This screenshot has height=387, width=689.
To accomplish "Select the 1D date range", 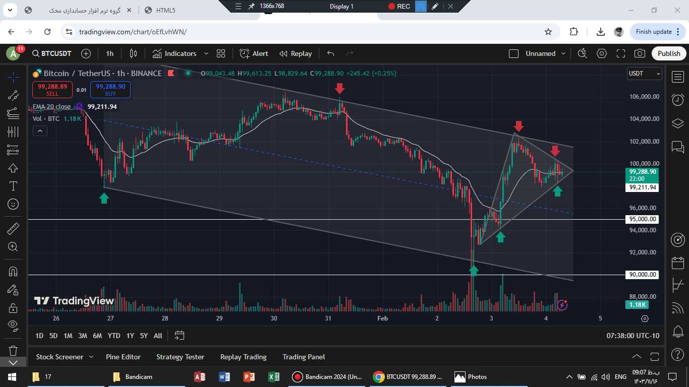I will point(39,336).
